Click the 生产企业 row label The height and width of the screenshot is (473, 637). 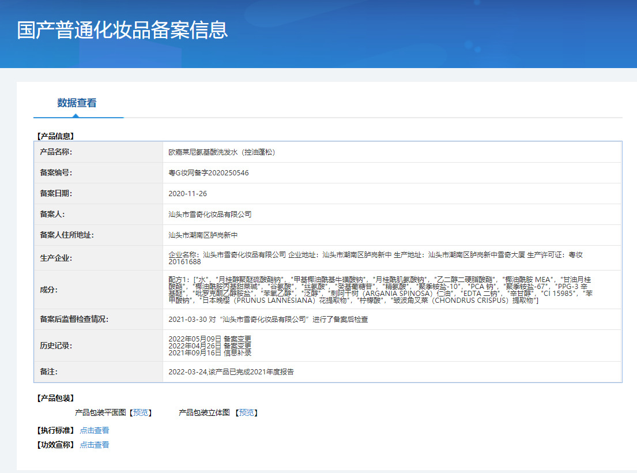click(x=56, y=258)
